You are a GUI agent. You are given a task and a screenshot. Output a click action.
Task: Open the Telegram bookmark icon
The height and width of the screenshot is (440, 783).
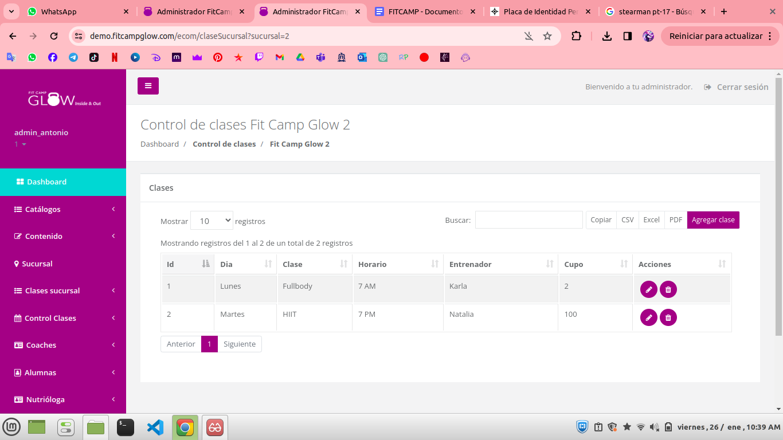point(73,57)
